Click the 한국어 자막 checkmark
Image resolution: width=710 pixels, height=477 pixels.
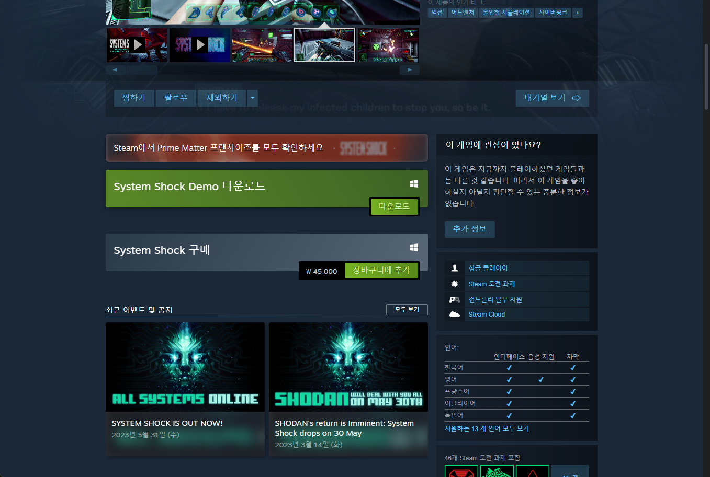coord(573,368)
